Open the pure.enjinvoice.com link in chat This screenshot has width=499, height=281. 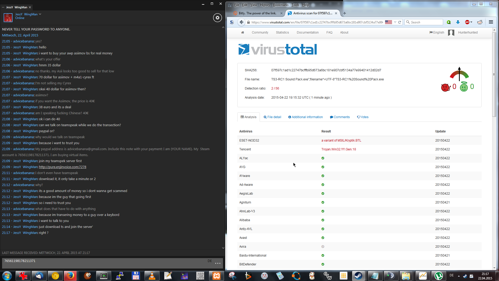coord(62,167)
